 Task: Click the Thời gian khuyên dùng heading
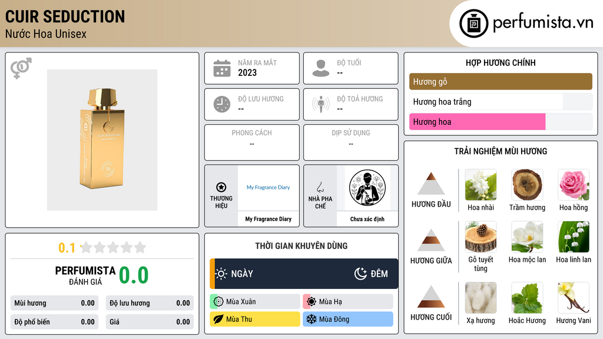301,246
